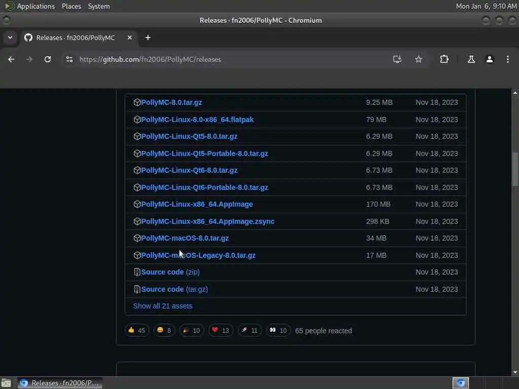Click the 65 people reacted text
Viewport: 519px width, 389px height.
point(323,331)
